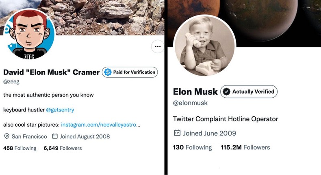Image resolution: width=321 pixels, height=175 pixels.
Task: Open the @getsentry mention link
Action: pyautogui.click(x=60, y=110)
